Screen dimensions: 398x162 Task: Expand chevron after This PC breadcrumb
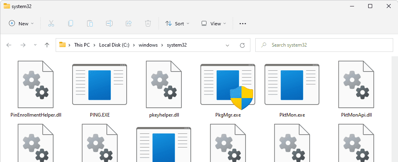click(94, 45)
